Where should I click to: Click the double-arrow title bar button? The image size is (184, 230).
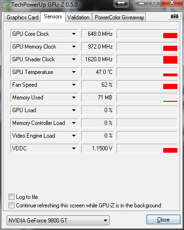tap(121, 3)
